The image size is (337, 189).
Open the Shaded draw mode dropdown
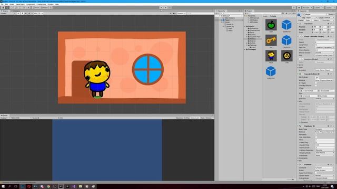8,13
